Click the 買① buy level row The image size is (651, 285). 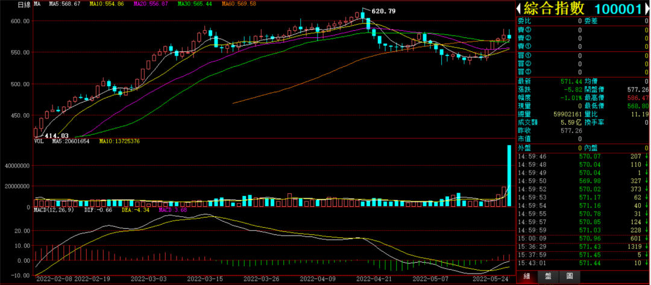[583, 55]
